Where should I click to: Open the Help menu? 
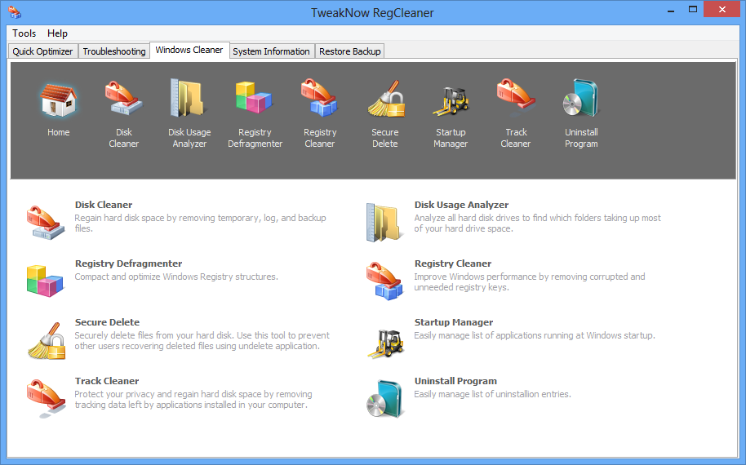(x=57, y=33)
